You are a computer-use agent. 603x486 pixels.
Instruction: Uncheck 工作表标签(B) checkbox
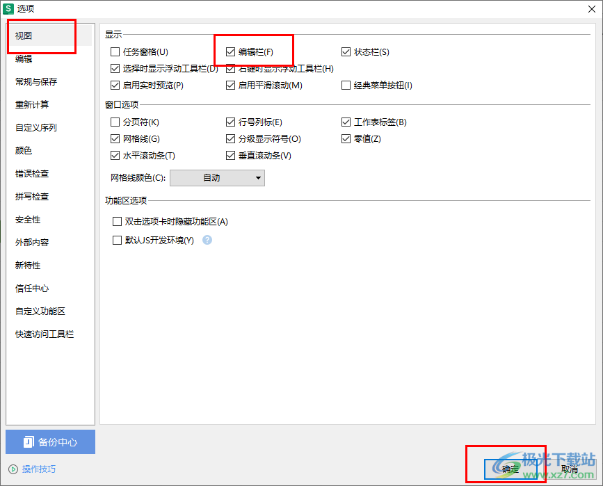[x=346, y=122]
